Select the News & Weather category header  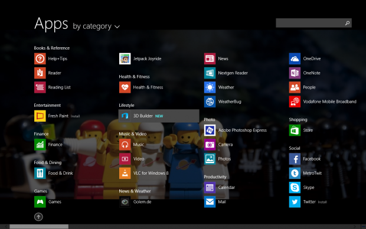pyautogui.click(x=135, y=191)
